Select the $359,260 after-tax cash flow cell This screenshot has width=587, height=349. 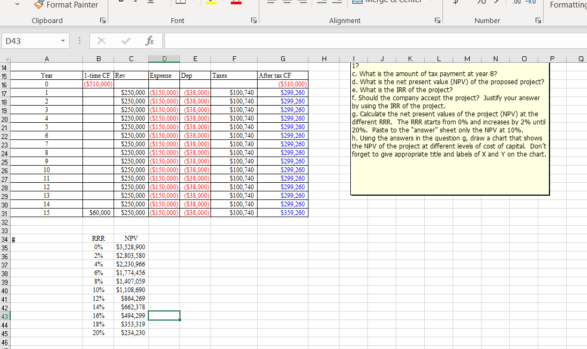[283, 213]
